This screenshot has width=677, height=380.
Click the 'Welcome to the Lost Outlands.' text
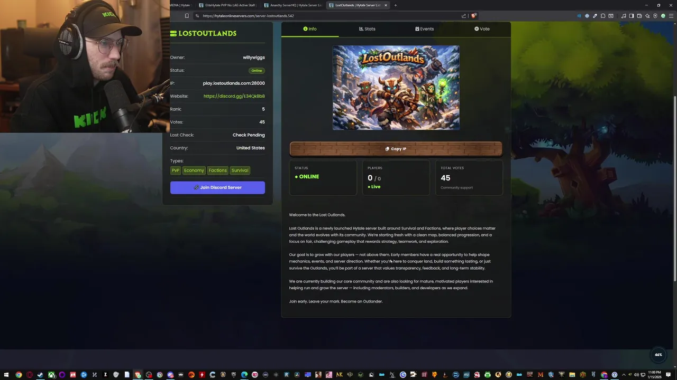tap(317, 215)
